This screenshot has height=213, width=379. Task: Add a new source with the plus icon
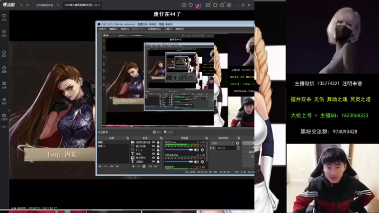pos(133,167)
